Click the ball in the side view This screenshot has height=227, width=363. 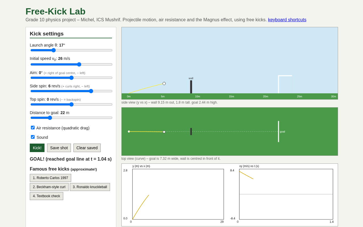tap(164, 84)
